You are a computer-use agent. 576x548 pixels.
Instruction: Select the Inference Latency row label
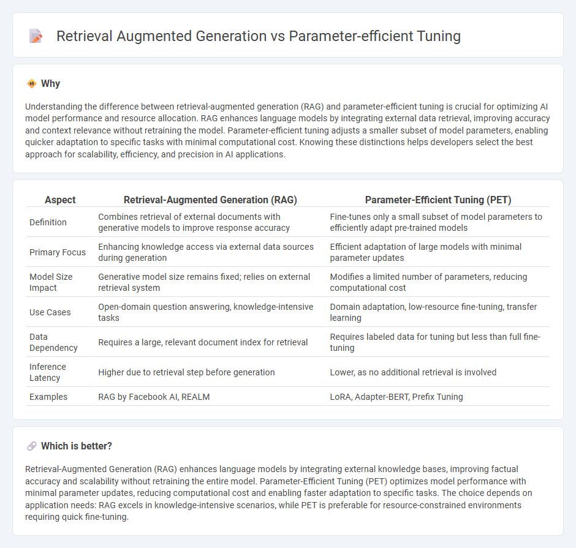tap(48, 372)
